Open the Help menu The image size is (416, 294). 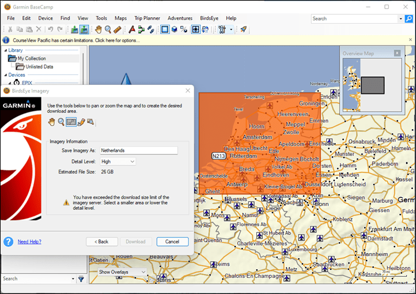(x=231, y=18)
